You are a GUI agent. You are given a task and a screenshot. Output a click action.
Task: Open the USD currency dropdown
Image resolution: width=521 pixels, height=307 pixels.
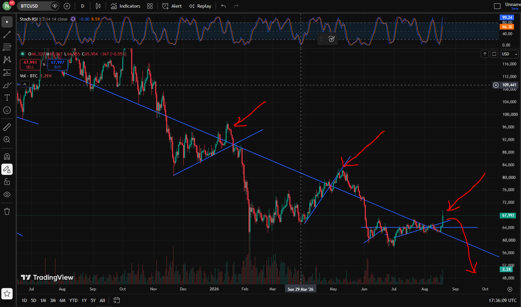(x=509, y=54)
